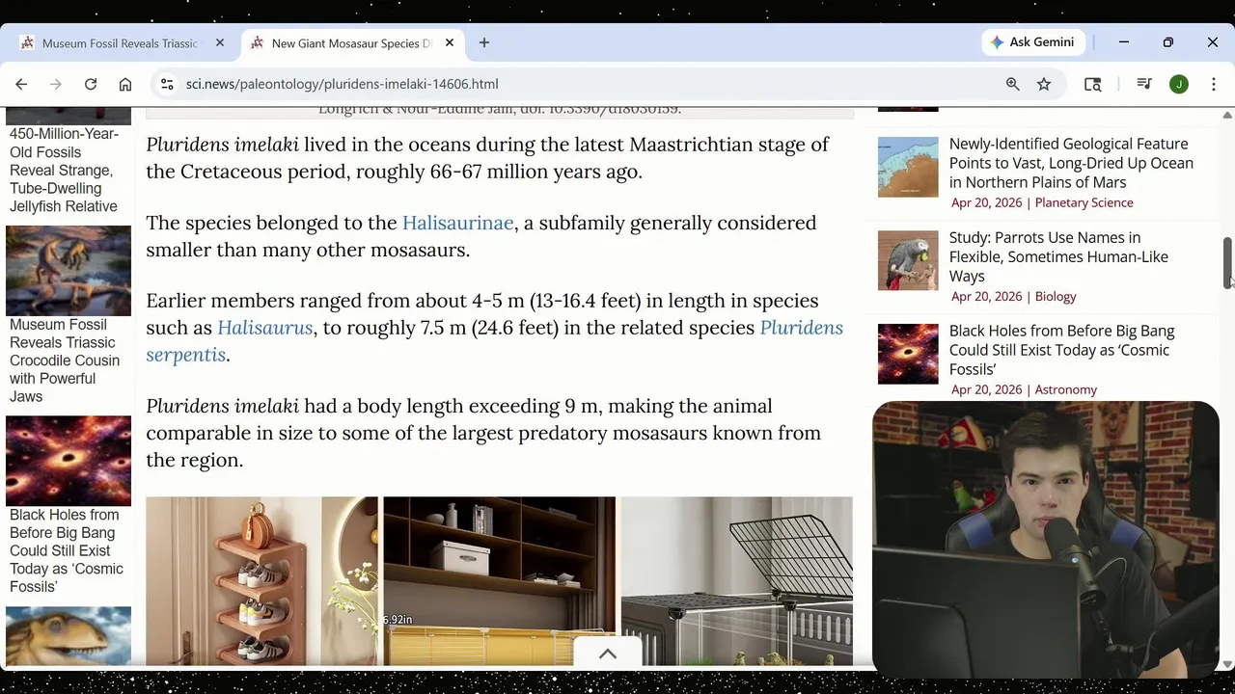1235x694 pixels.
Task: Click the shoe rack advertisement image
Action: pyautogui.click(x=261, y=581)
